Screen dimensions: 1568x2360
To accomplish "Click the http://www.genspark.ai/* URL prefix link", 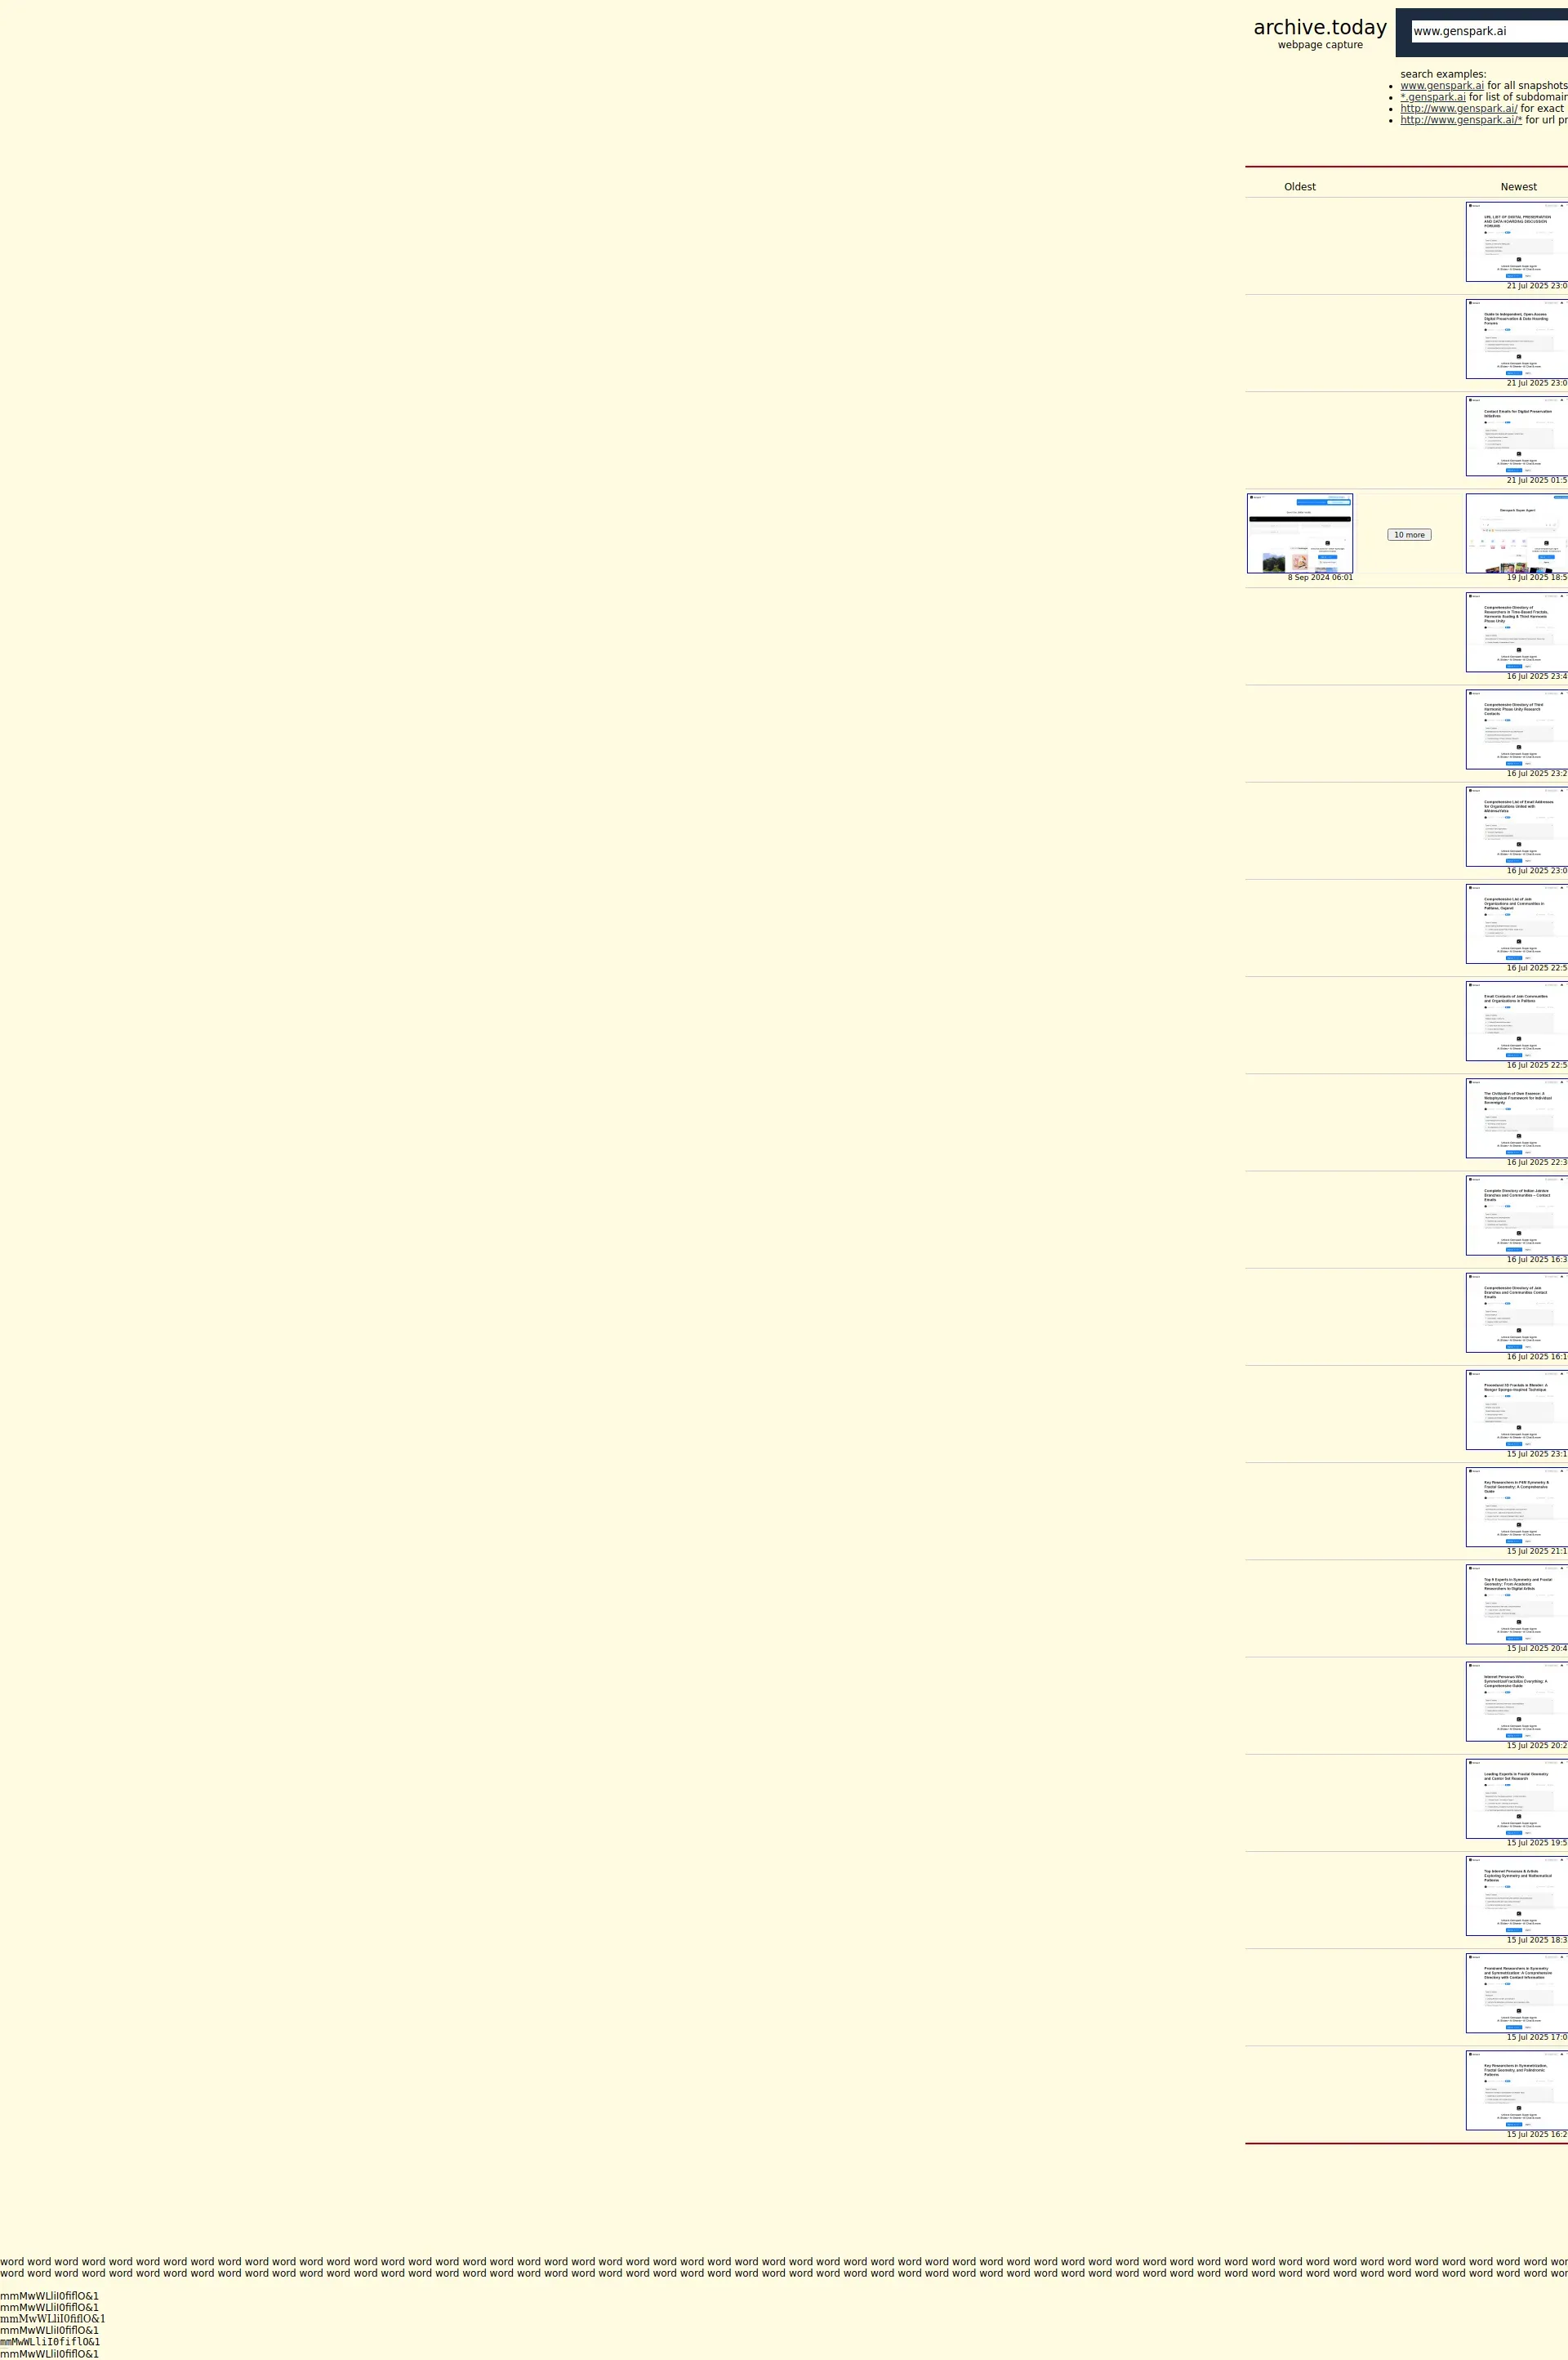I will 1460,120.
